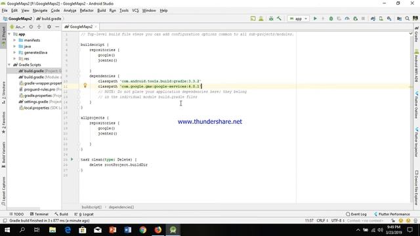Open the Logcat tool window
The width and height of the screenshot is (420, 236).
point(84,214)
